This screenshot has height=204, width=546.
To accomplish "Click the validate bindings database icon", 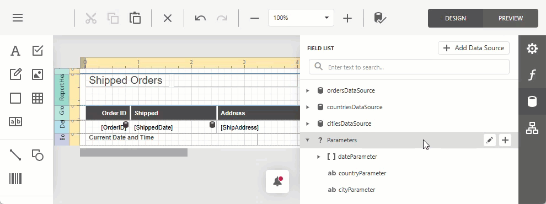I will (380, 18).
